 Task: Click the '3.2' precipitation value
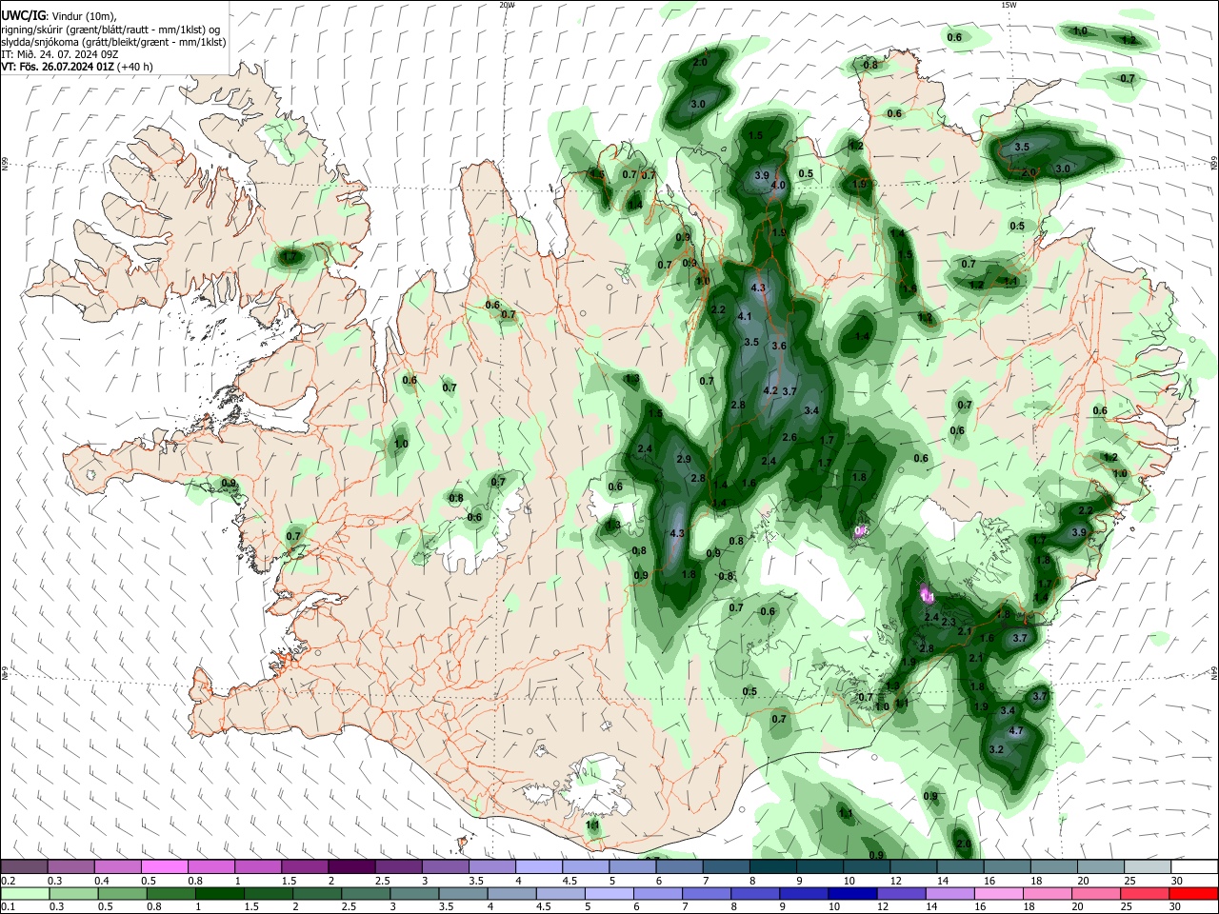pyautogui.click(x=997, y=750)
